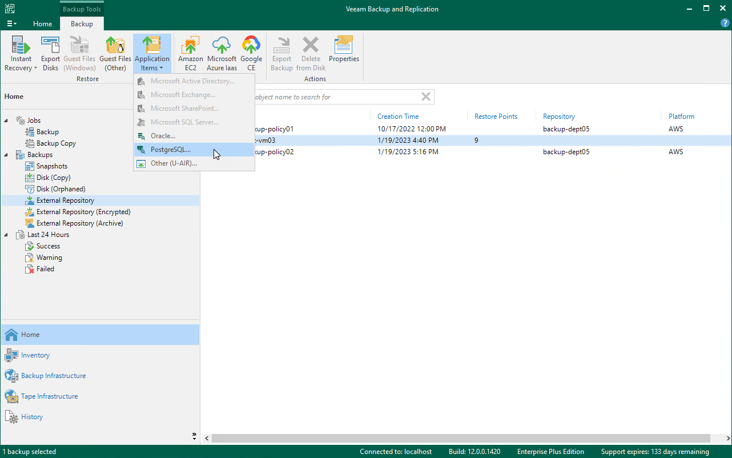Image resolution: width=732 pixels, height=458 pixels.
Task: Click the help question mark icon
Action: [725, 23]
